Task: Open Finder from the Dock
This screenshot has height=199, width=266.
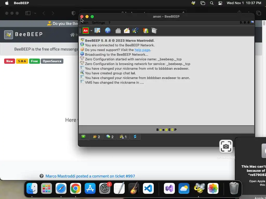Action: coord(32,188)
